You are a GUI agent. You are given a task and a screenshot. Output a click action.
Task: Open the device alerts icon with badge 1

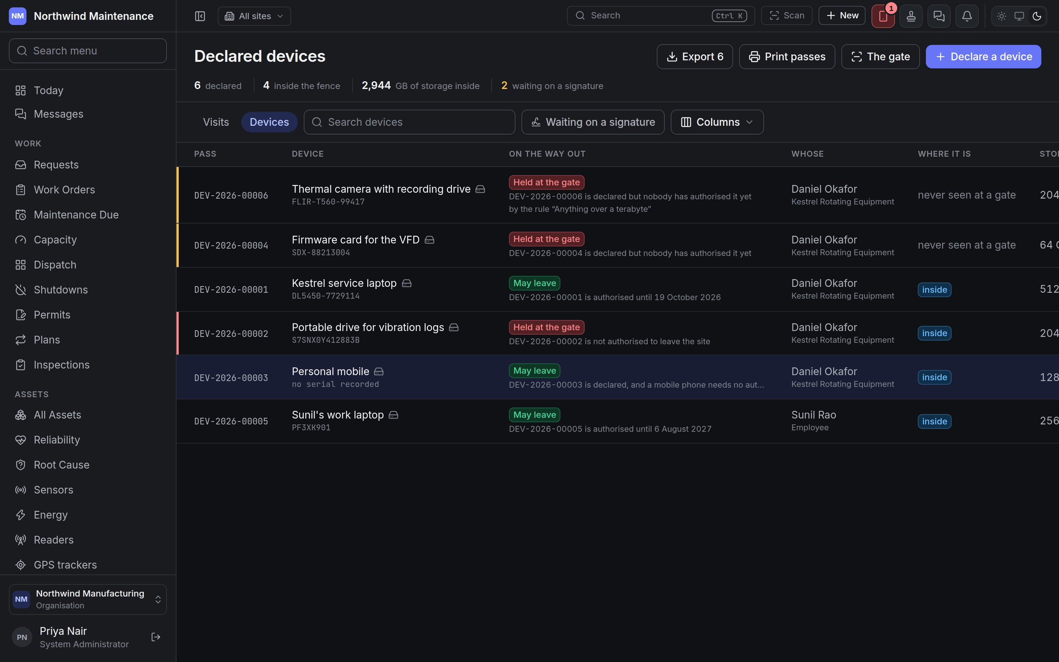pos(883,16)
